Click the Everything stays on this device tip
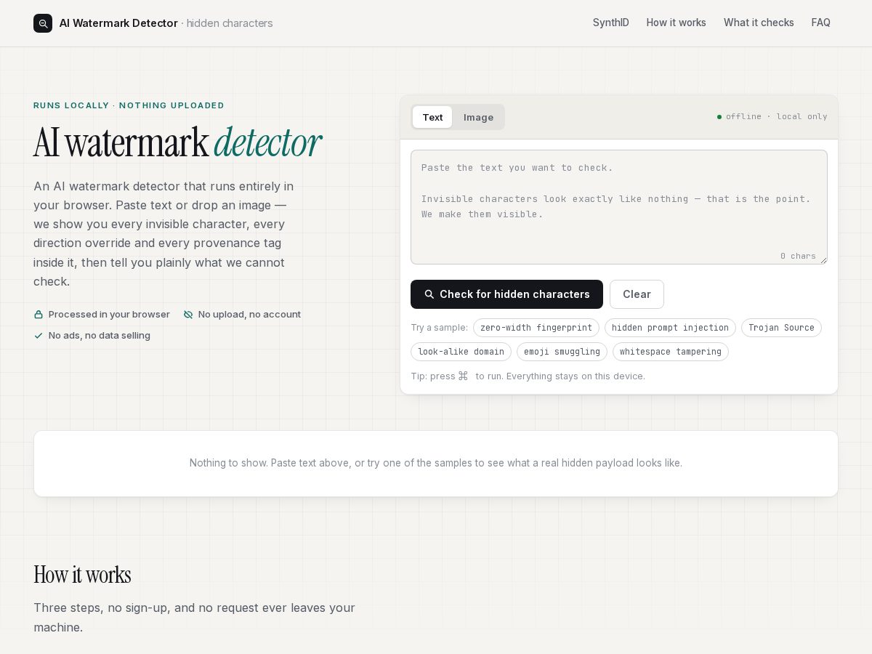Screen dimensions: 872x654 (x=576, y=376)
